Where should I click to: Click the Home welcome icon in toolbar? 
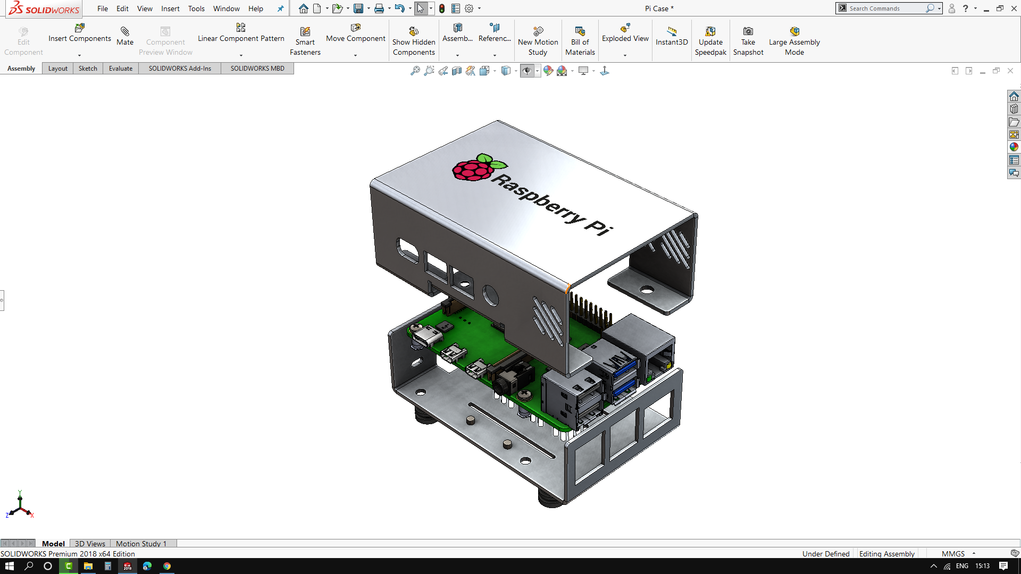pos(303,9)
